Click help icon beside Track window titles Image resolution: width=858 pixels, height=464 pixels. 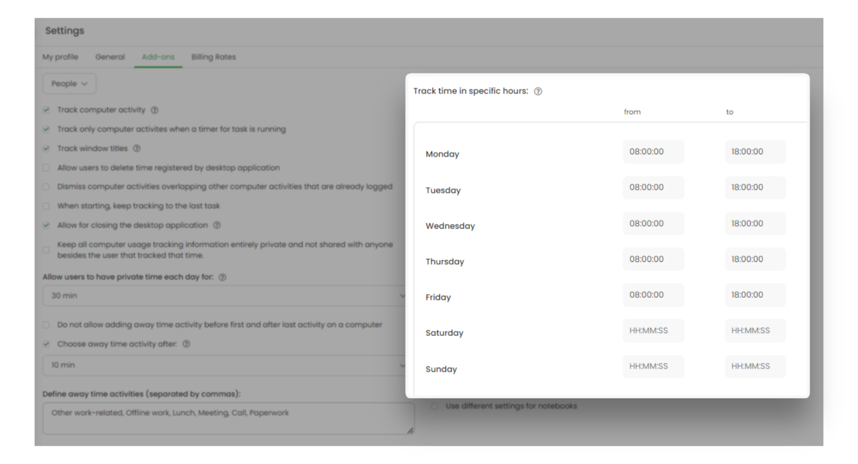(136, 148)
